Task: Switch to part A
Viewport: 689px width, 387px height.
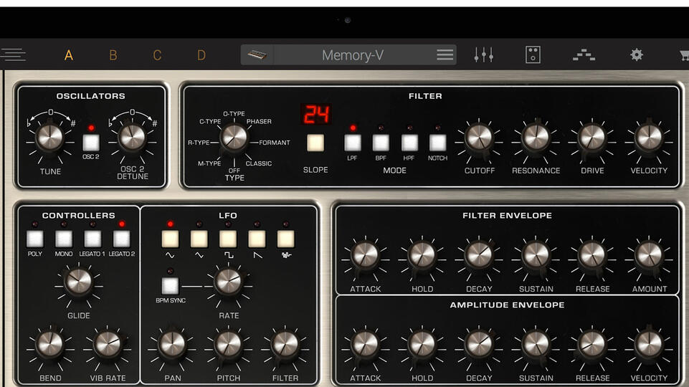Action: pos(69,55)
